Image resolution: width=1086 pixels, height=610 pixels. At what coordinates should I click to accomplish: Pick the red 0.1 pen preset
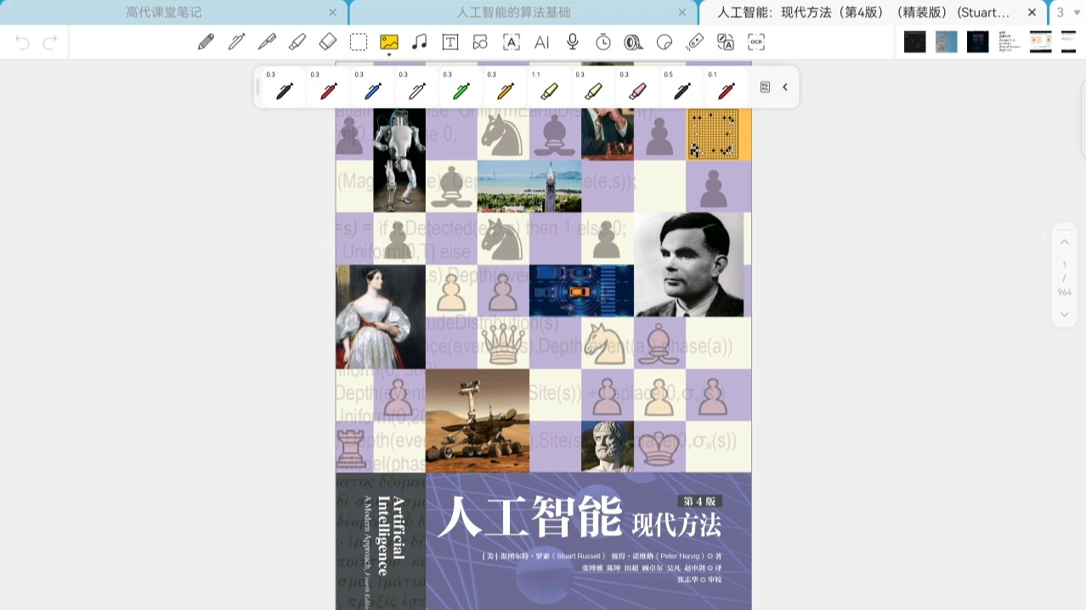[726, 88]
